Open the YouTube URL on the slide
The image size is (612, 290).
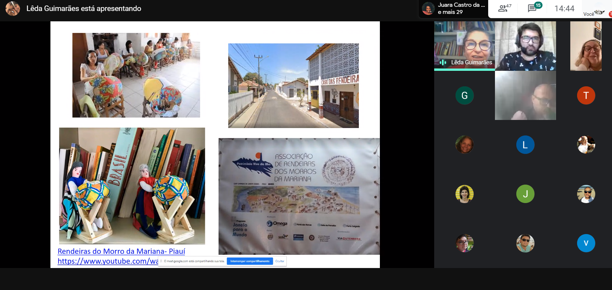(x=108, y=261)
